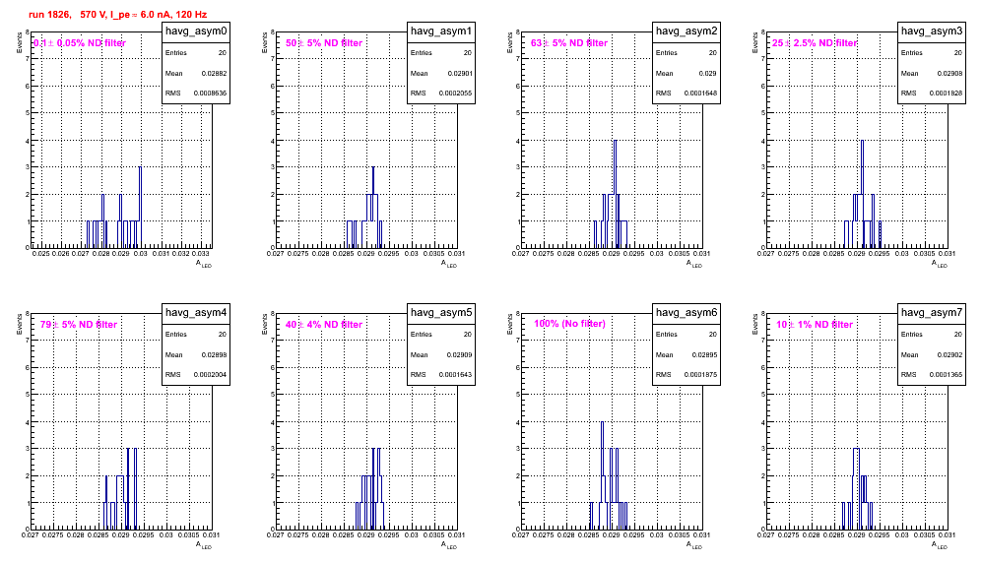Pick the Mean value 0.02898
Image resolution: width=981 pixels, height=563 pixels.
tap(214, 354)
